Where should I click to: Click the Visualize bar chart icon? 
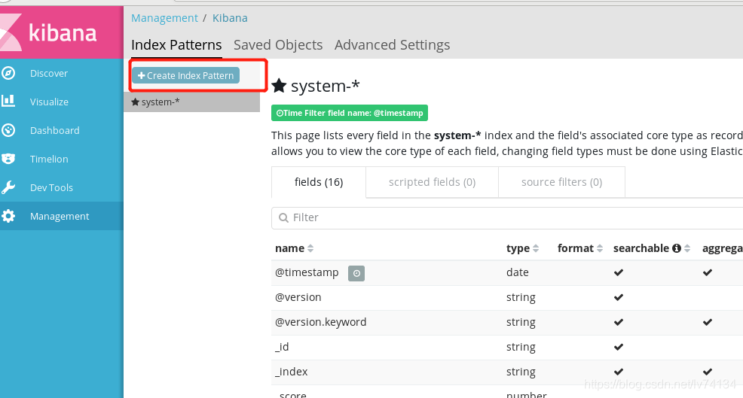coord(8,101)
